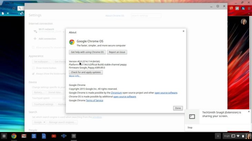
Task: Close the About dialog with the X
Action: pyautogui.click(x=183, y=31)
